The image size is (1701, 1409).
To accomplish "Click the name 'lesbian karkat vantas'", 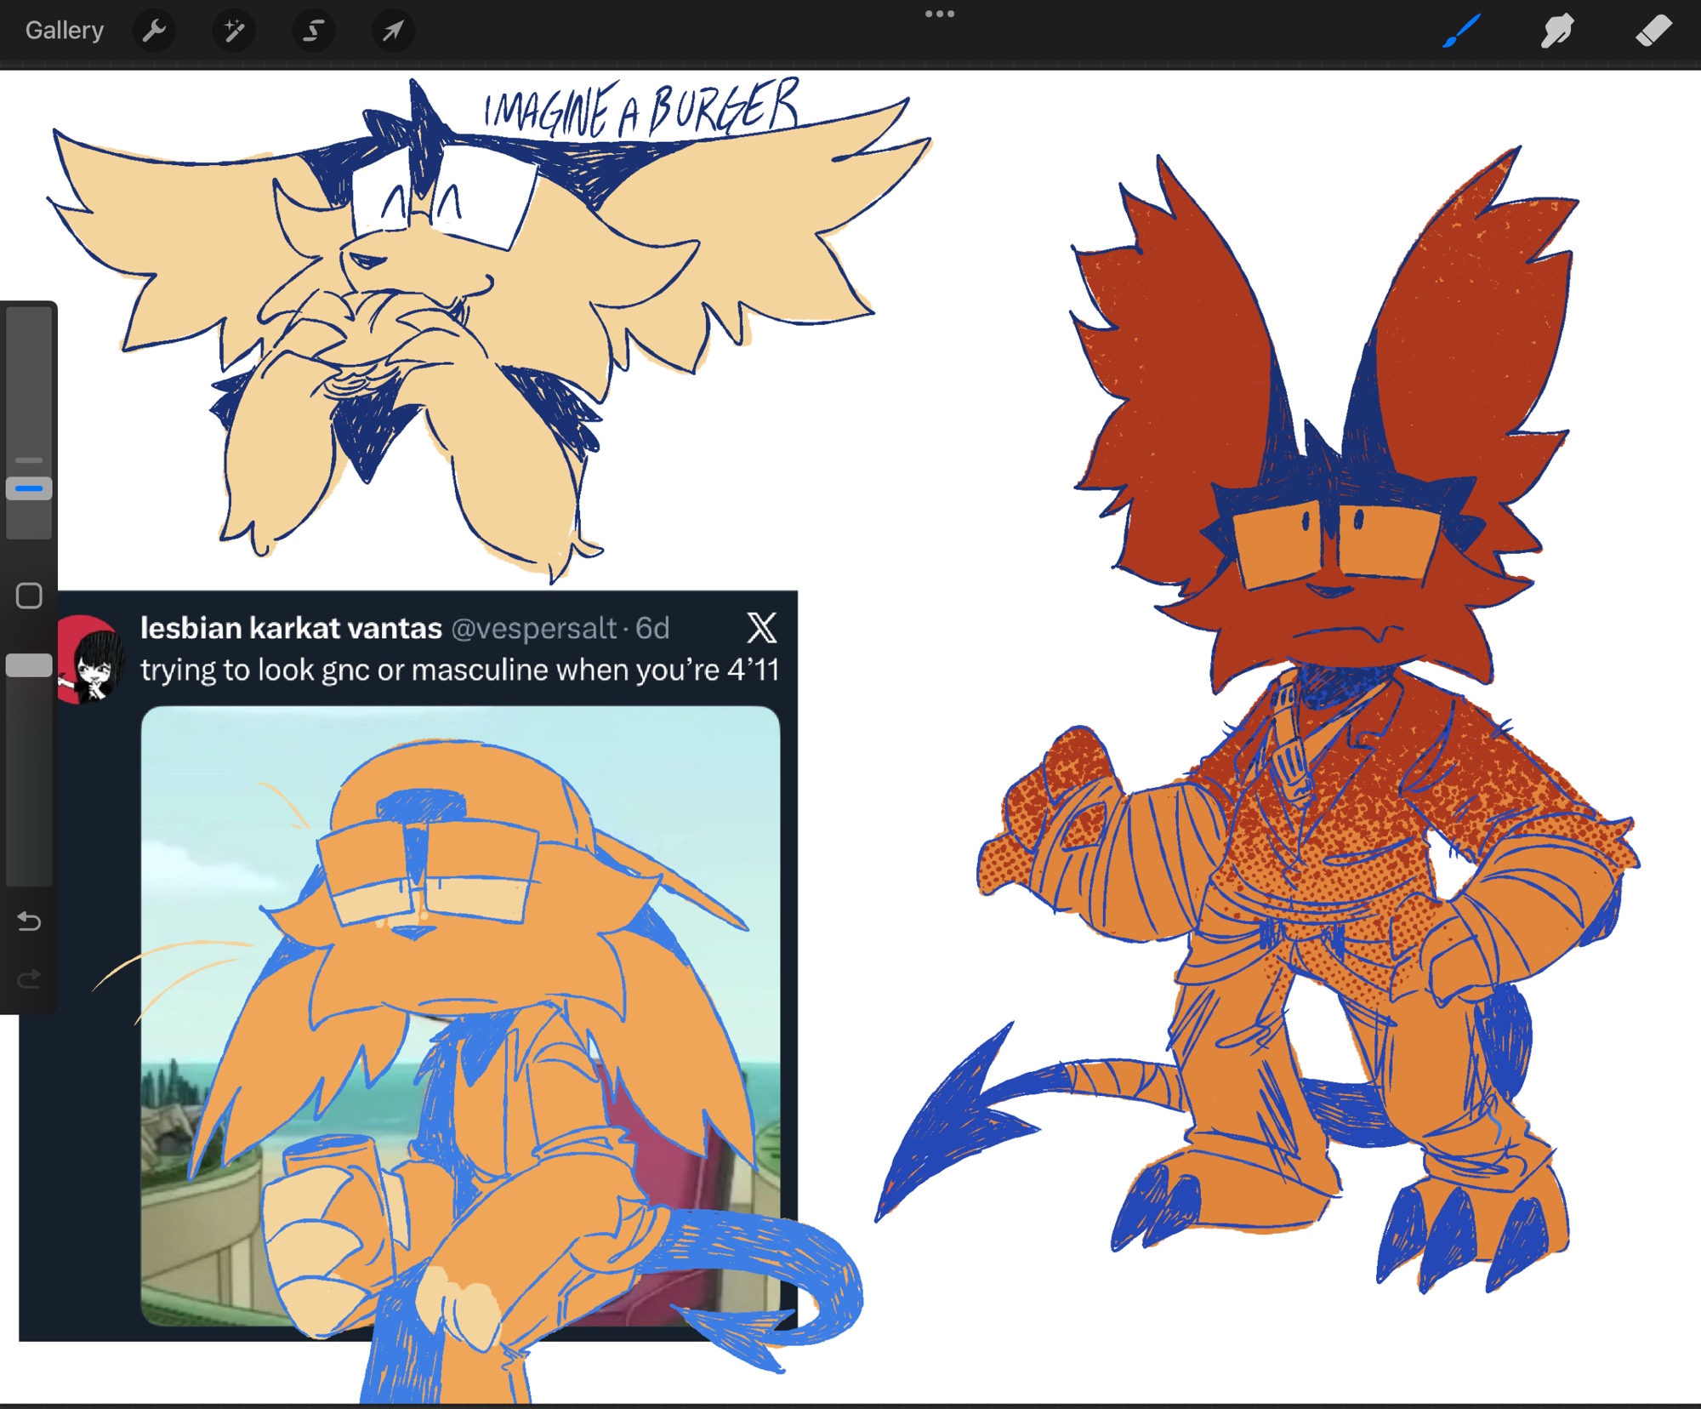I will pos(291,628).
